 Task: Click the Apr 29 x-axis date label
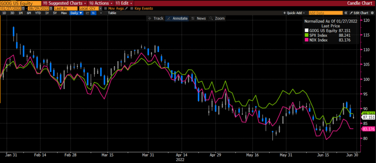point(215,155)
